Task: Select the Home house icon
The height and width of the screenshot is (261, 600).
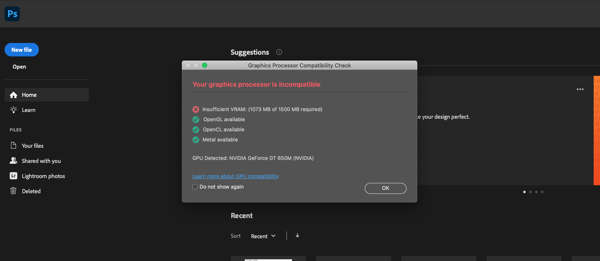Action: (x=14, y=95)
